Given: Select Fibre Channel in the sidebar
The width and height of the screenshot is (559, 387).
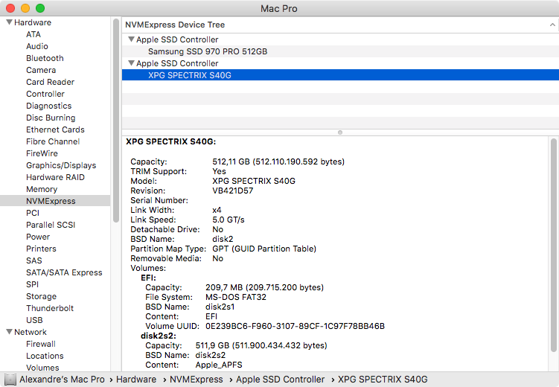Looking at the screenshot, I should pyautogui.click(x=53, y=141).
